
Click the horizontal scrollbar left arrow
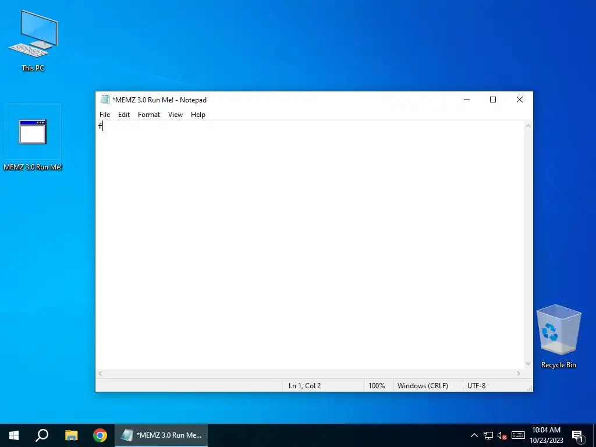click(100, 374)
